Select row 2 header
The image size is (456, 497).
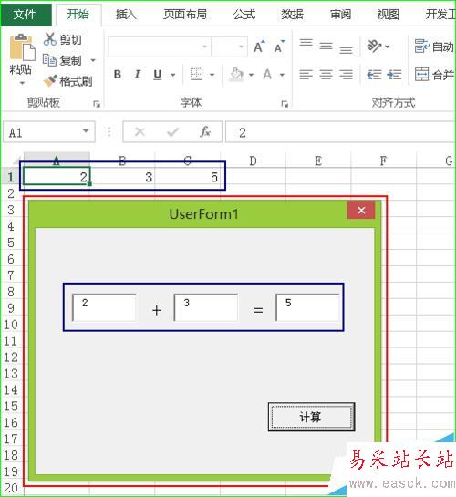[x=12, y=193]
